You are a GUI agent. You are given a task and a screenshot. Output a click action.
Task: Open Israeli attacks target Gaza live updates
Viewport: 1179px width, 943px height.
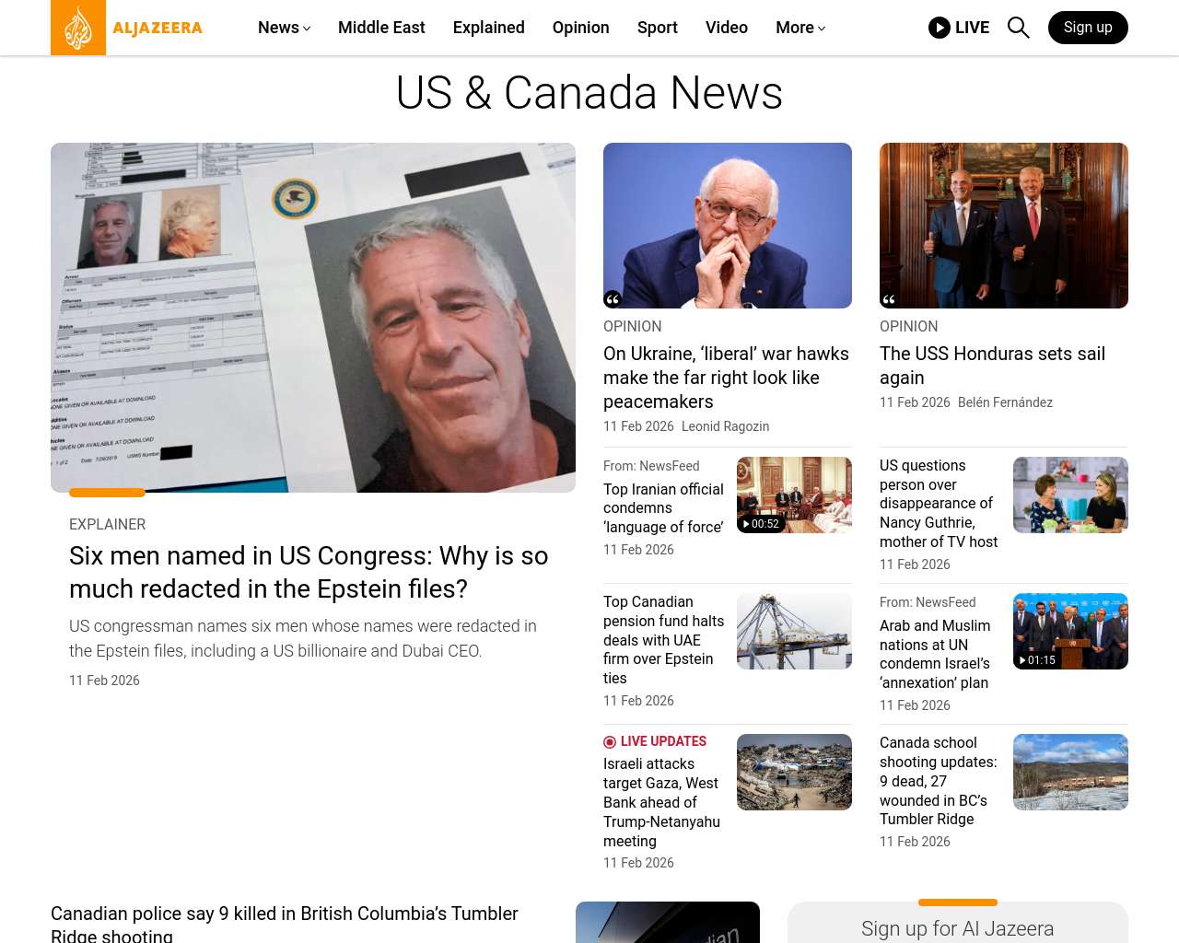pos(661,802)
